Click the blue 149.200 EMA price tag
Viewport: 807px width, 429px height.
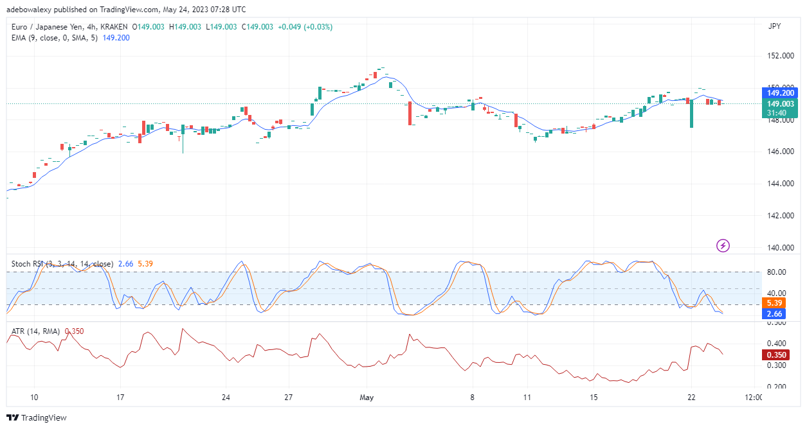(779, 92)
